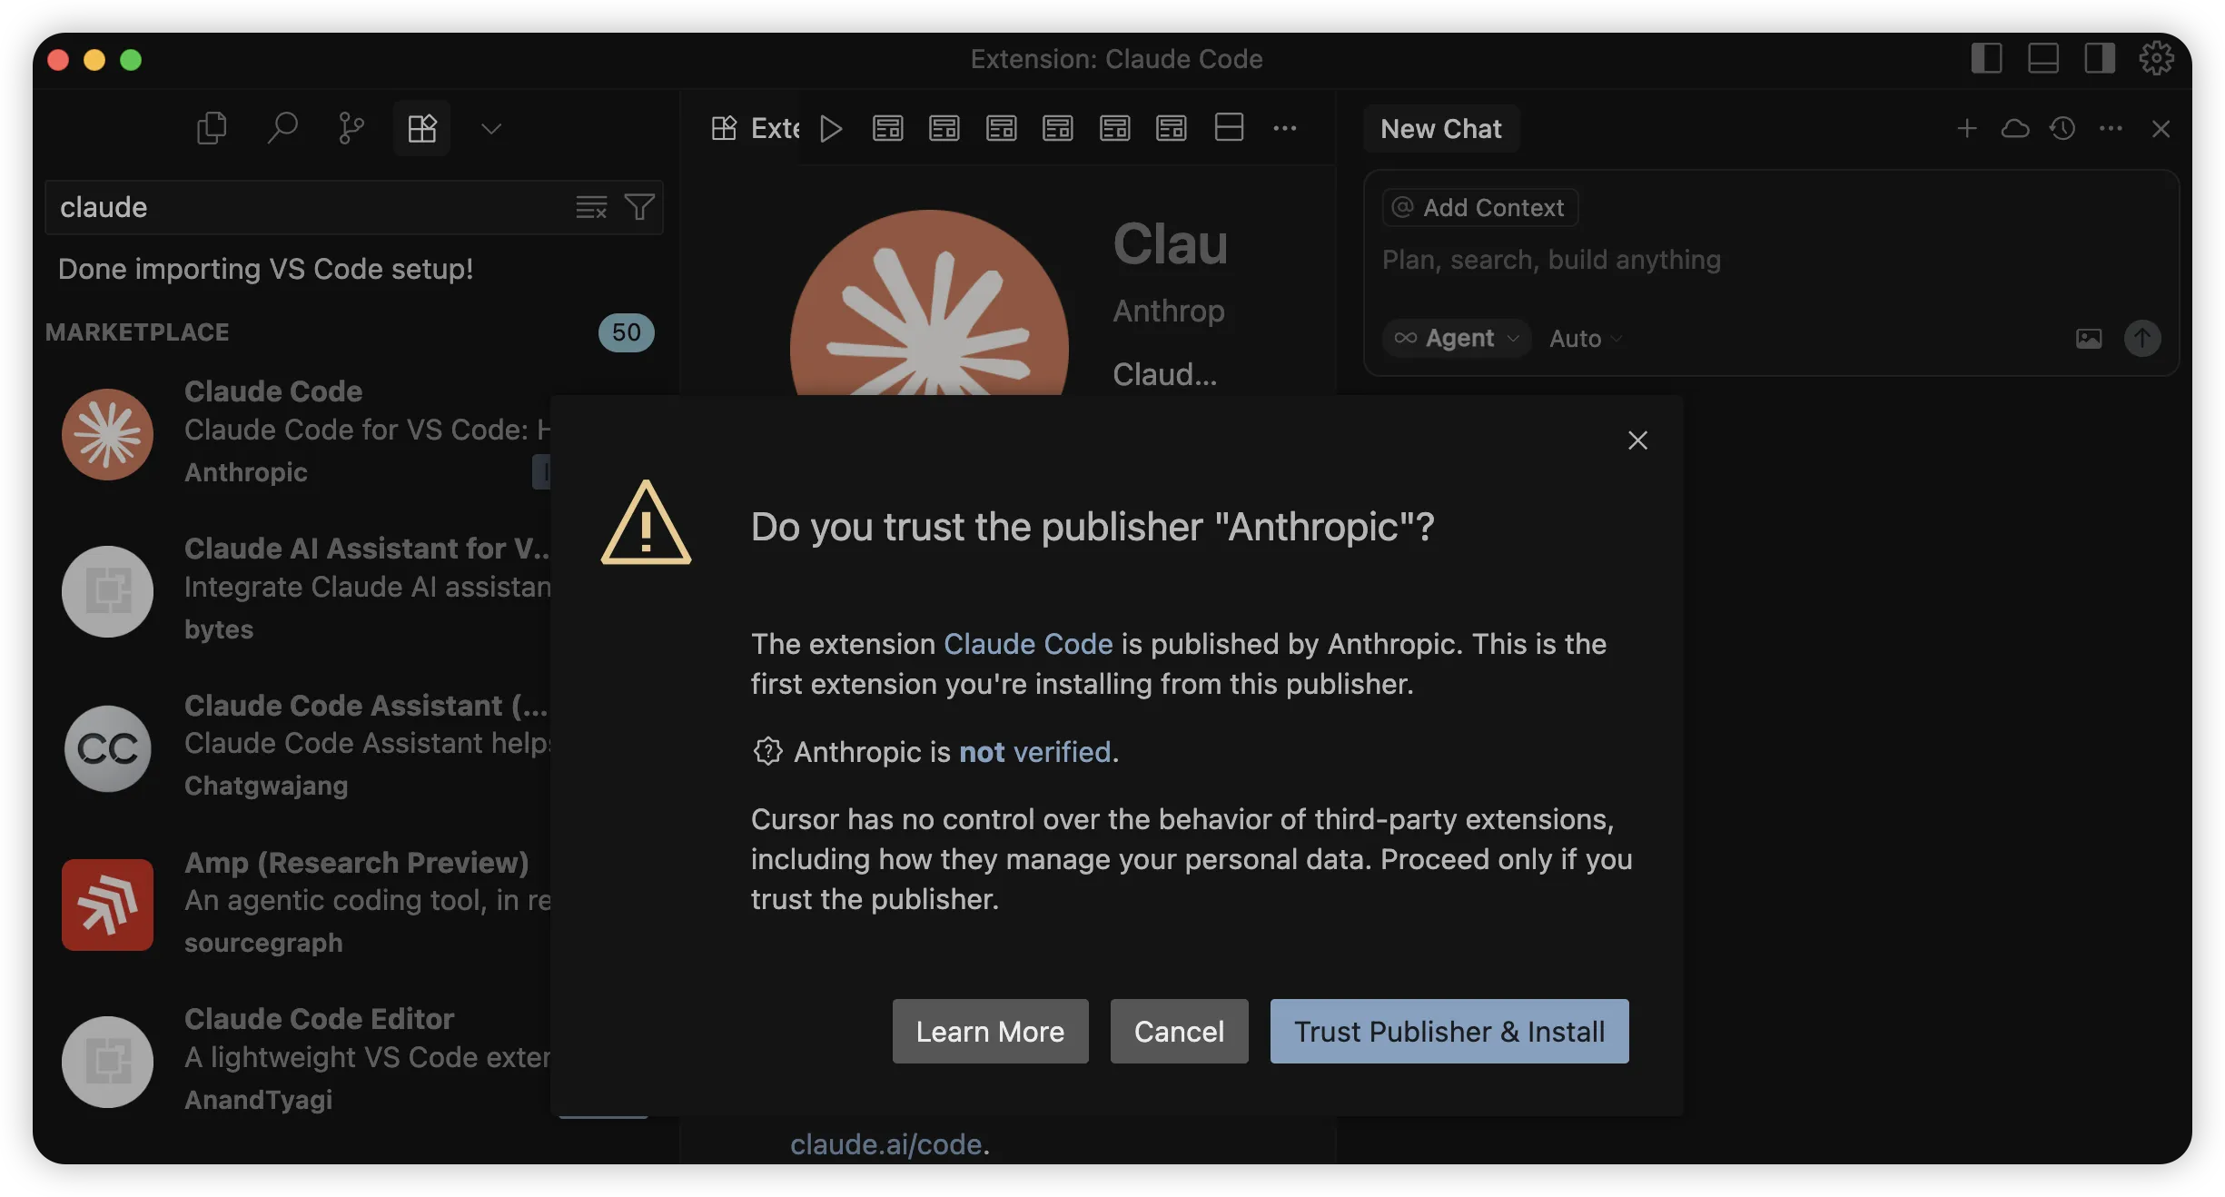
Task: Expand additional views chevron in sidebar
Action: click(x=490, y=128)
